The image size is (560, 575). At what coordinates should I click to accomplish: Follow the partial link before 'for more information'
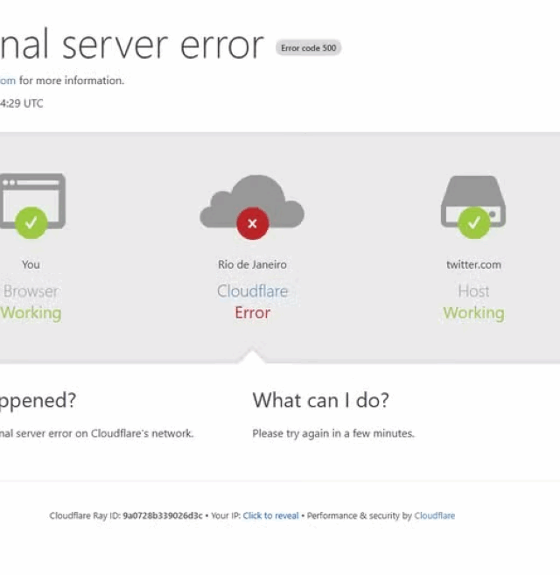[x=7, y=81]
